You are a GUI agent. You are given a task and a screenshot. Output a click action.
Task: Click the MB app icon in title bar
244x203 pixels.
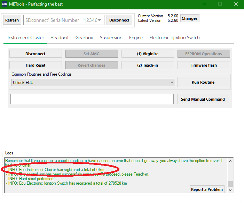click(x=5, y=4)
